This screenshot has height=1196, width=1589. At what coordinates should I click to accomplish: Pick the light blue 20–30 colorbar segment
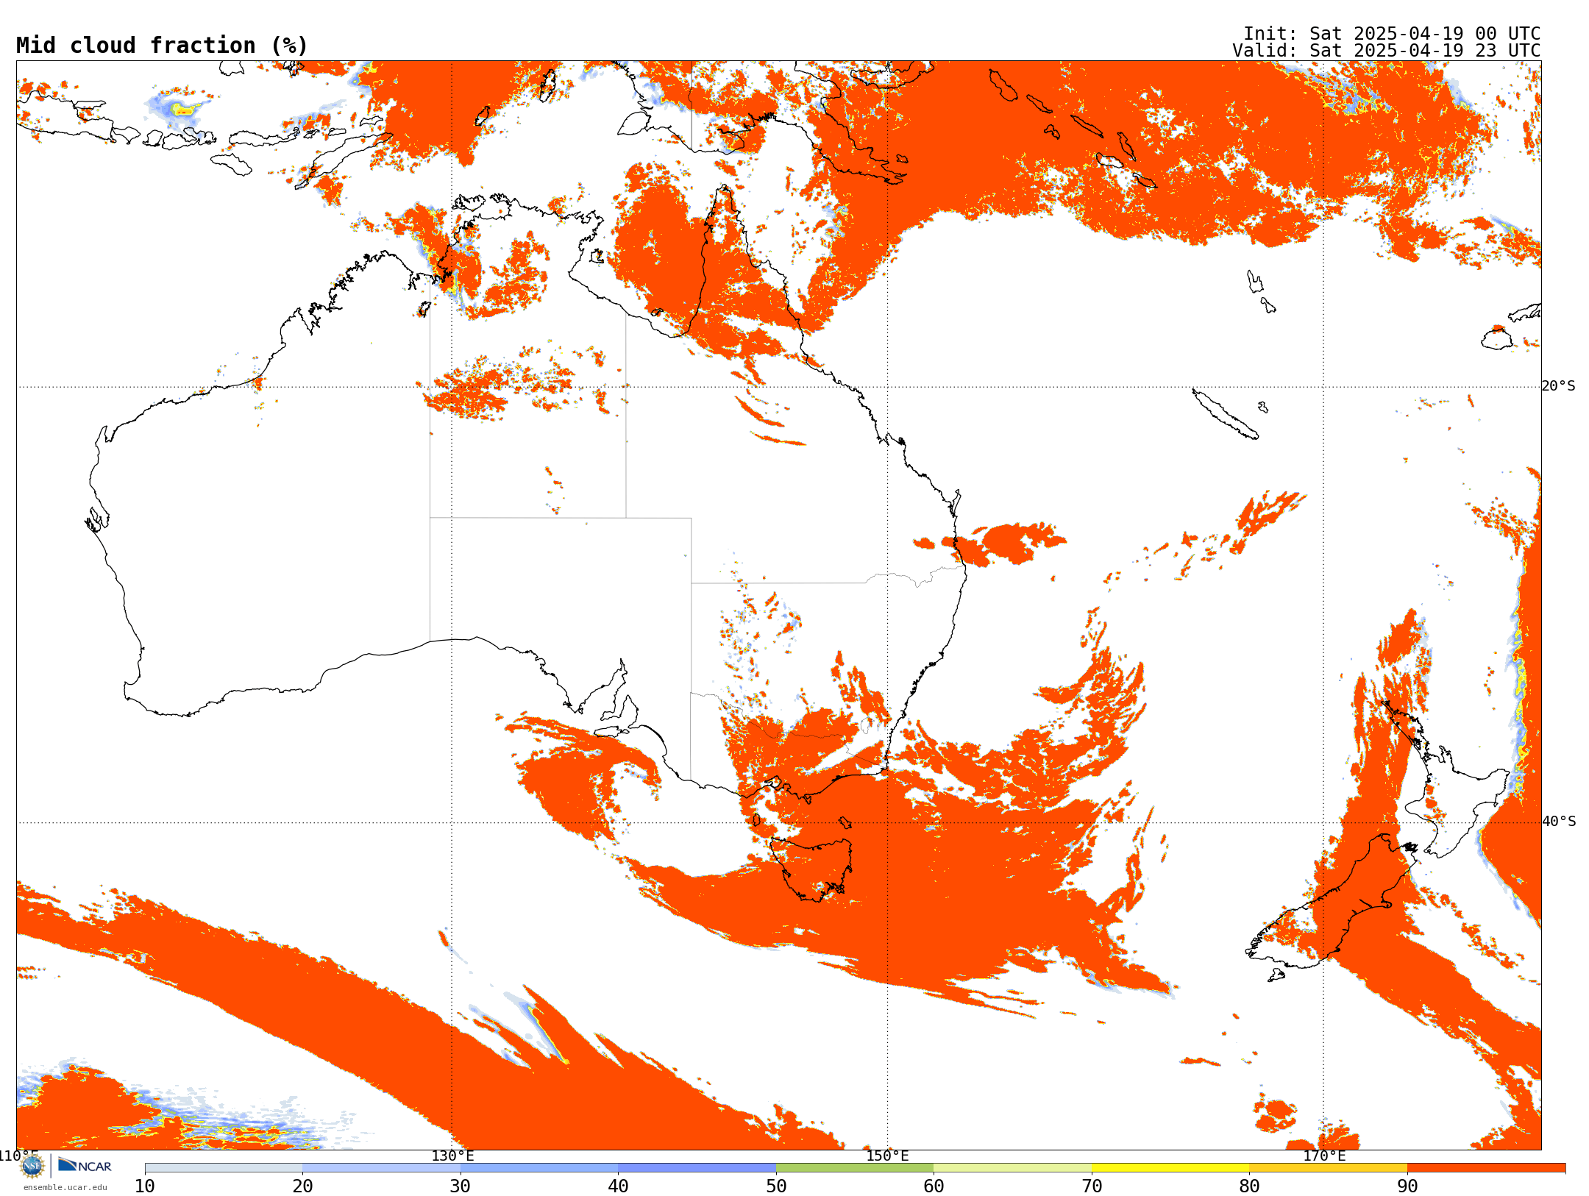pyautogui.click(x=381, y=1168)
